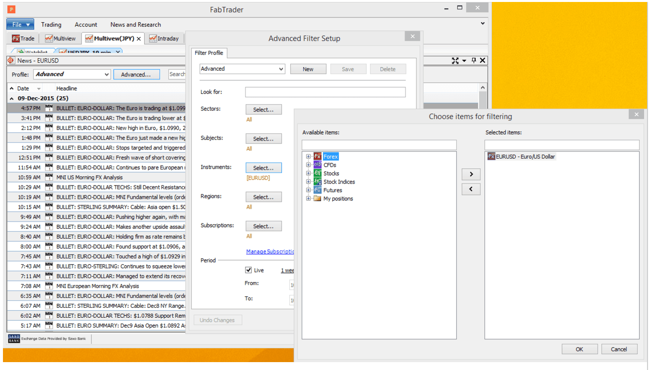Select the 'MNI US Morning FX Analysis' headline
Viewport: 649px width, 370px height.
[x=89, y=177]
